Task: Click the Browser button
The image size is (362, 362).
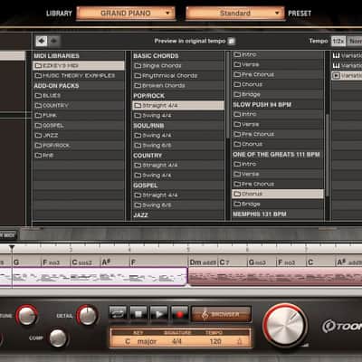Action: [x=221, y=314]
